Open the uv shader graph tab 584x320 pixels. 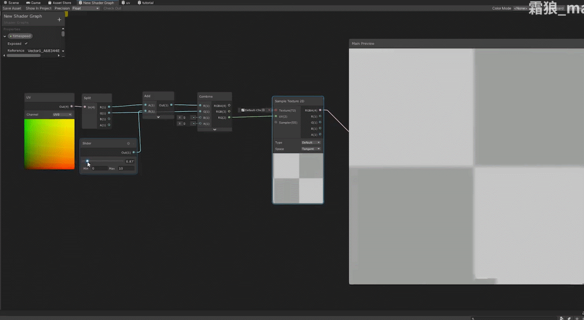[x=126, y=3]
